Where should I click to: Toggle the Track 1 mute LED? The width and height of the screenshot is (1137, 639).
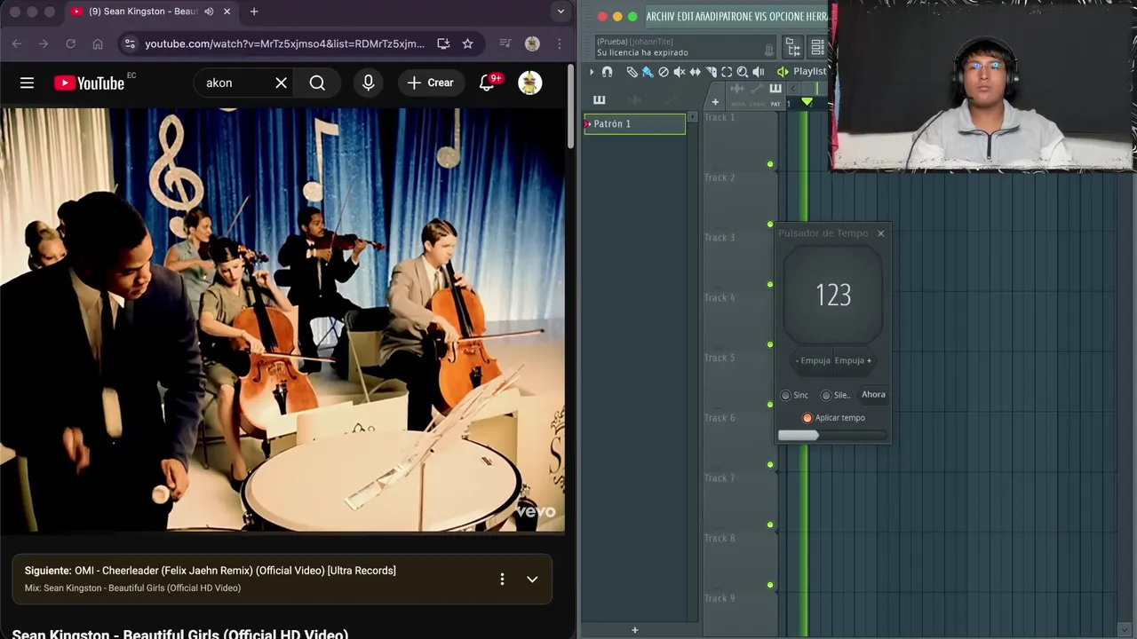tap(770, 164)
